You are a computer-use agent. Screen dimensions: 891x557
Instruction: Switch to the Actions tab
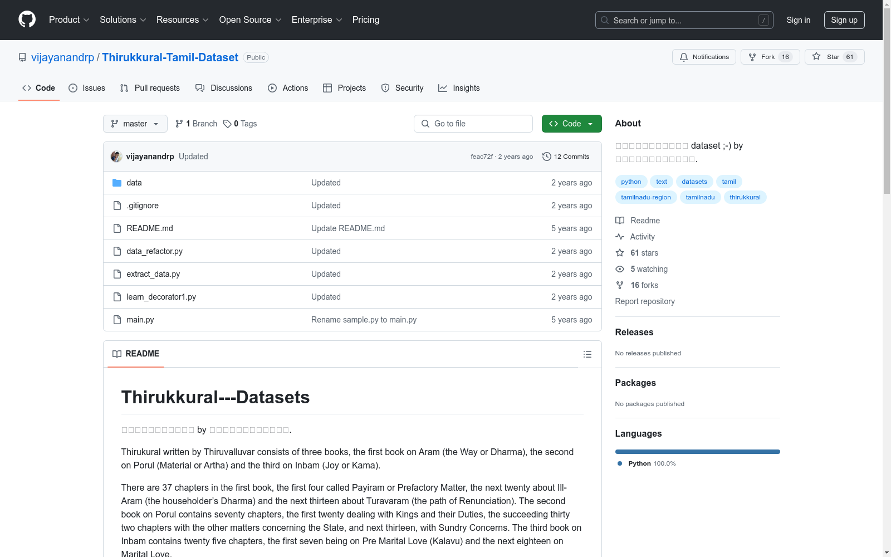coord(288,88)
